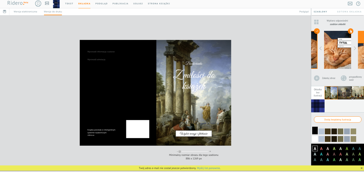
Task: Click Wprowadź informację o autorze field
Action: (x=101, y=52)
